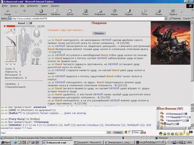Stop page loading with Остановить
194x145 pixels.
(x=41, y=12)
